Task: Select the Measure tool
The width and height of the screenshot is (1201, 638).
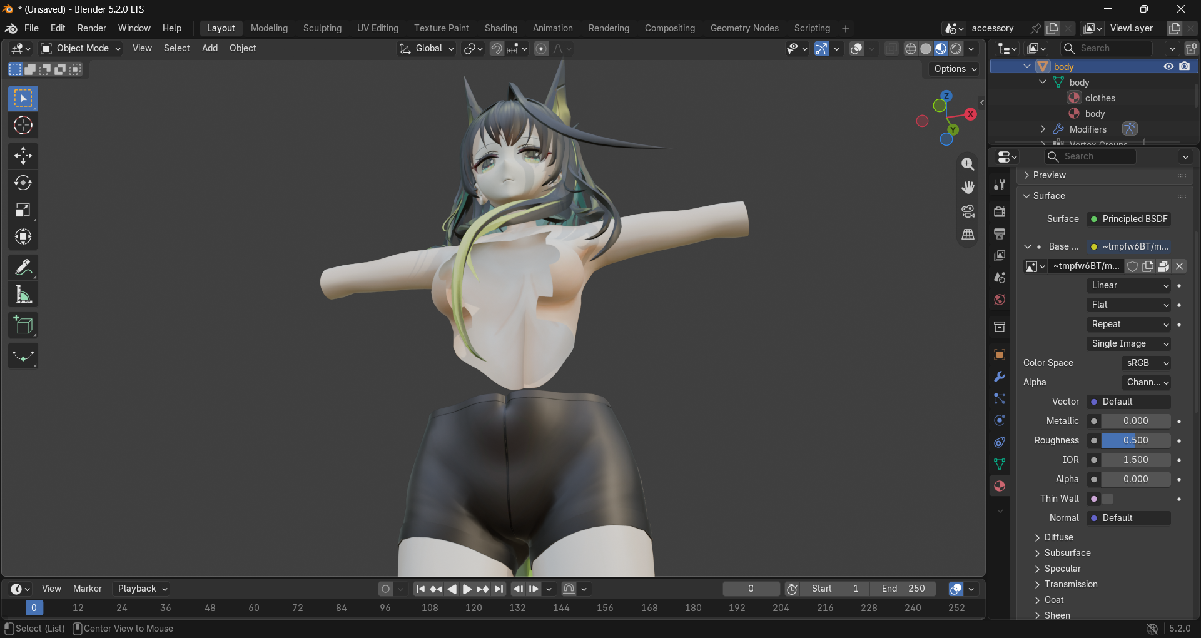Action: (x=23, y=295)
